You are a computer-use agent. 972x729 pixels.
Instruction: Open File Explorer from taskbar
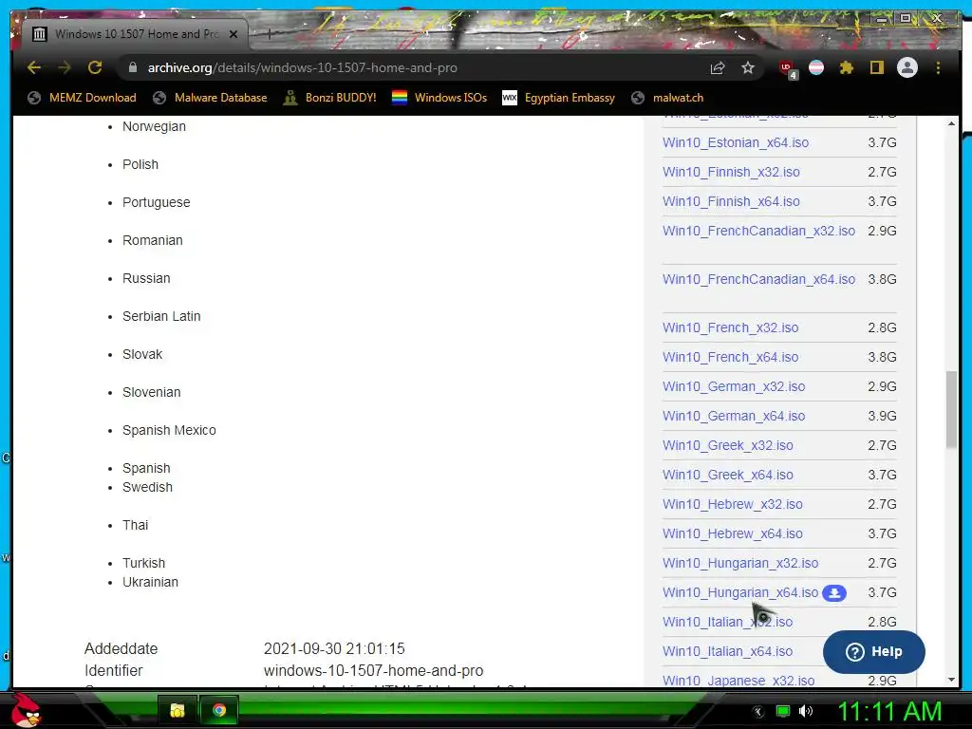pyautogui.click(x=178, y=710)
